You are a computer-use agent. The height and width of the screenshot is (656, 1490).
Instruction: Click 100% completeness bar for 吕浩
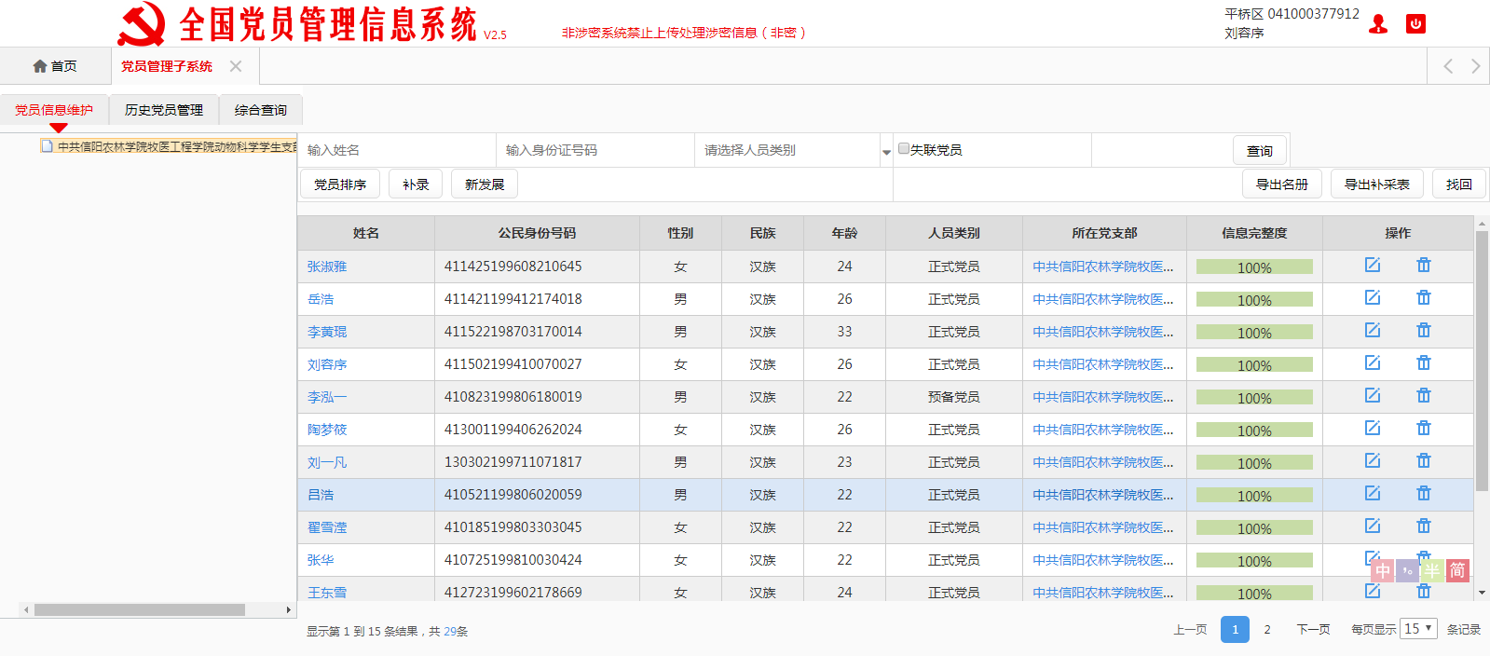(x=1254, y=495)
